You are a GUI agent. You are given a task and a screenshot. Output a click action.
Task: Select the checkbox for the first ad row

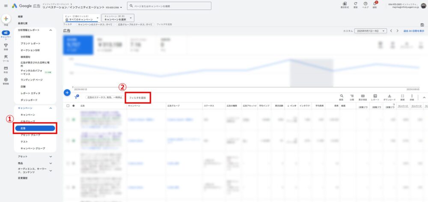68,119
